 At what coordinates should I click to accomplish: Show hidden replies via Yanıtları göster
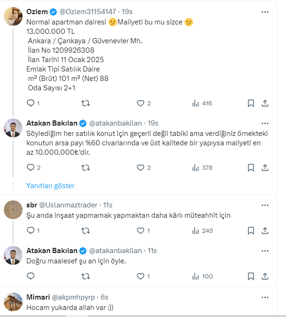coord(50,186)
